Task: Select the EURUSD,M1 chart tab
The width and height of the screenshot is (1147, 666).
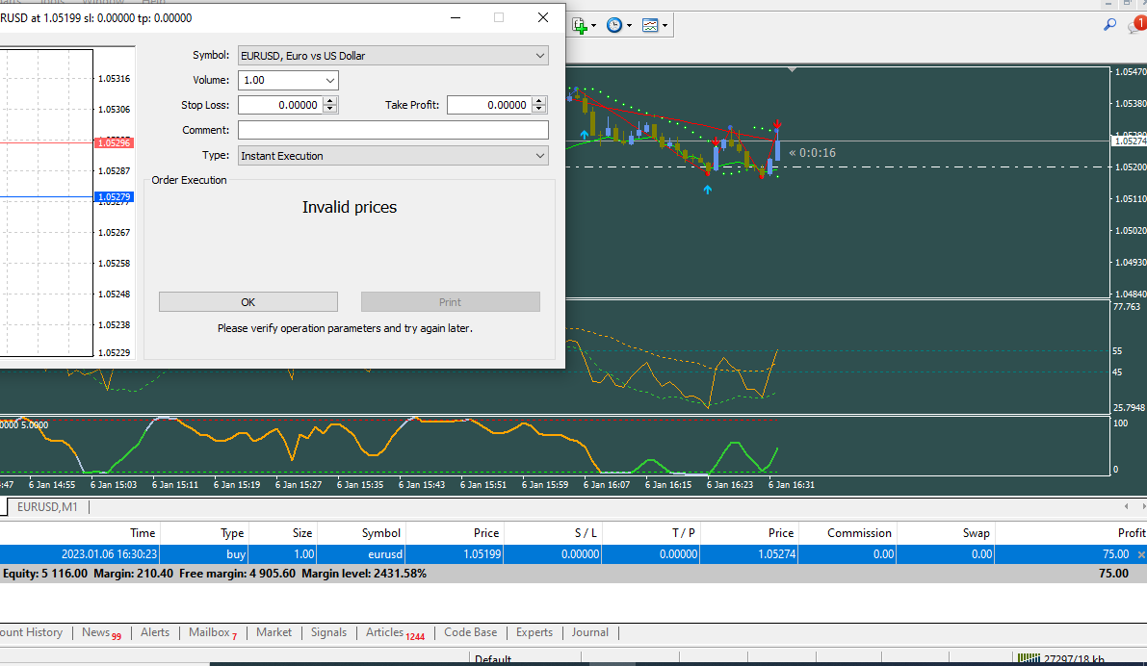Action: click(x=47, y=507)
